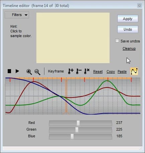This screenshot has width=145, height=153.
Task: Toggle the curve interpolation mode icon
Action: click(x=134, y=71)
